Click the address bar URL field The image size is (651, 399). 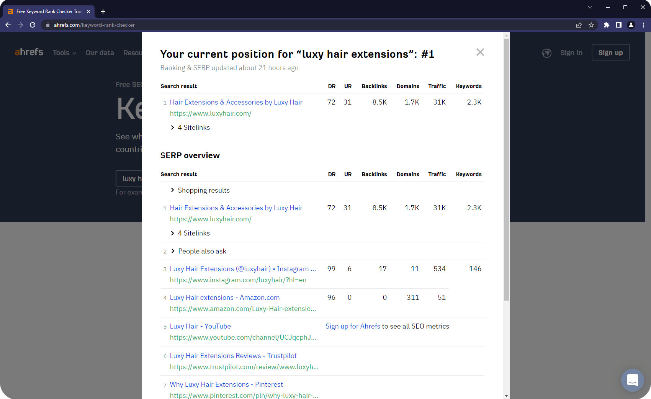(306, 25)
